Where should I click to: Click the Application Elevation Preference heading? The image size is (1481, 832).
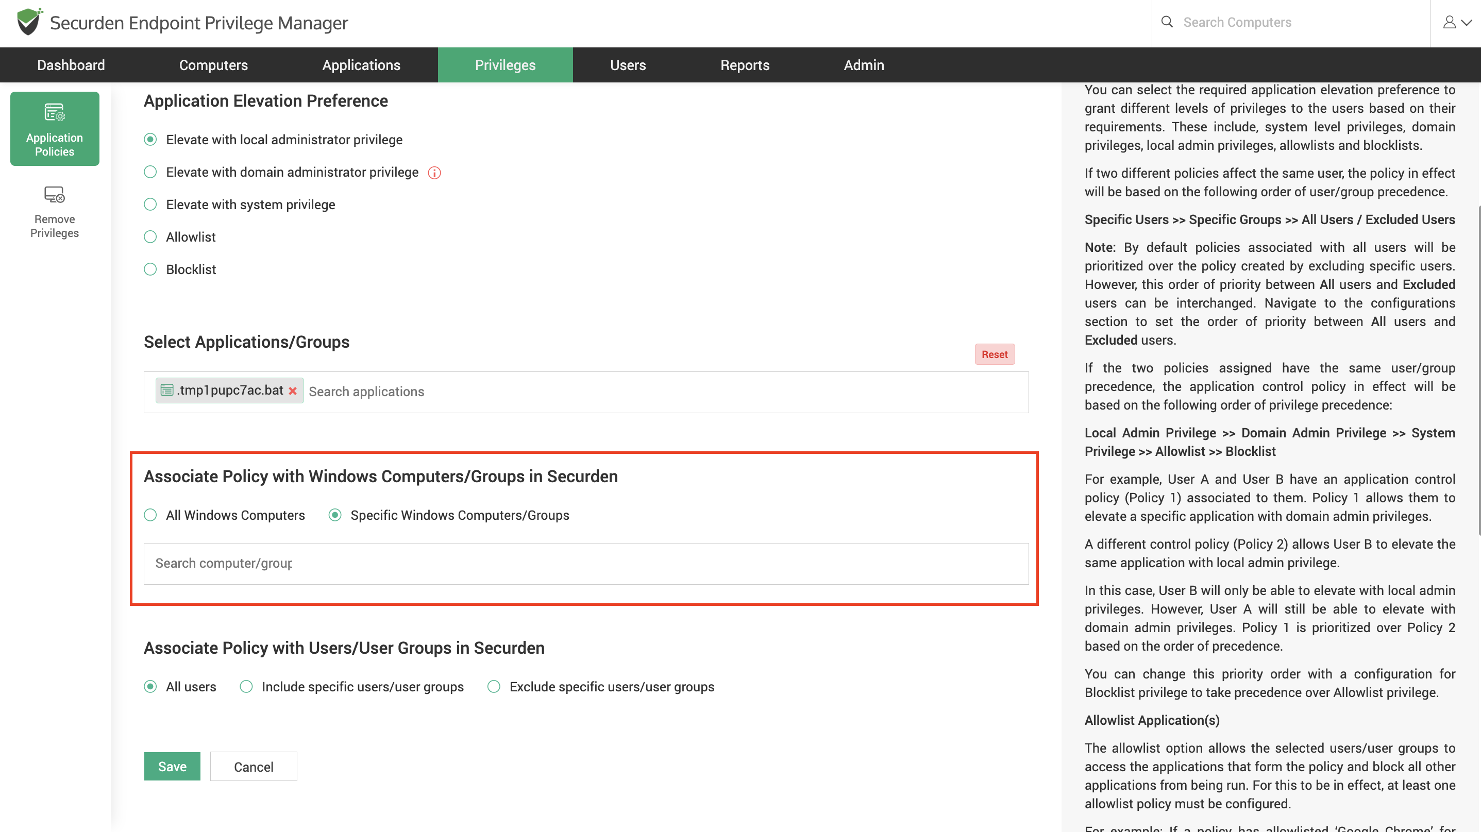coord(265,100)
